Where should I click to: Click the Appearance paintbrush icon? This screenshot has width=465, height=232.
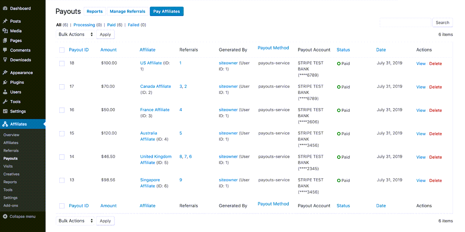point(5,73)
